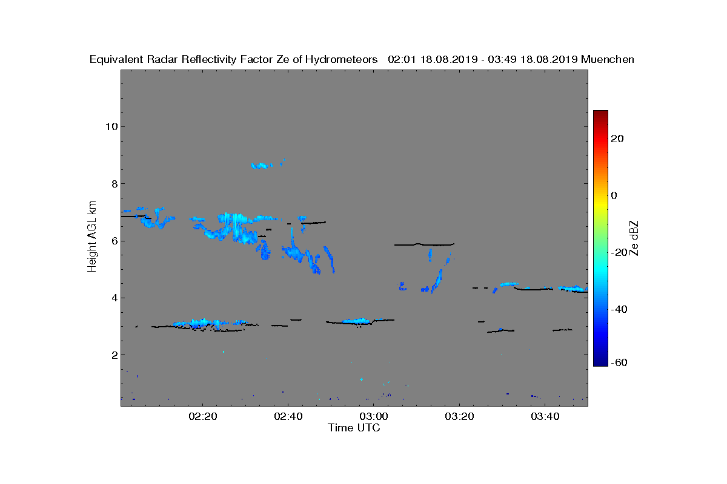
Task: Click the yellow 0 dBZ colorbar region
Action: point(600,195)
